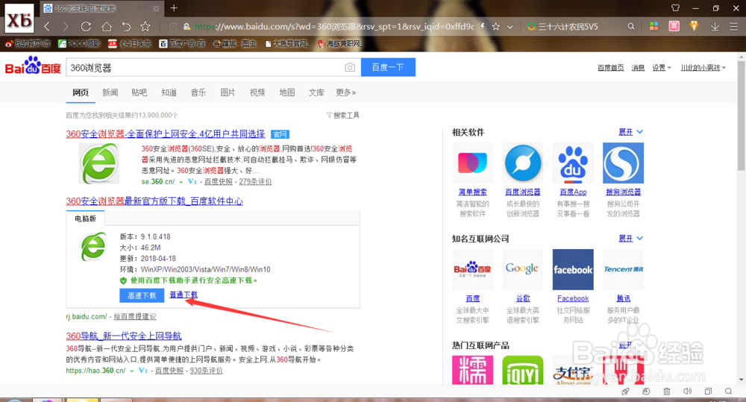This screenshot has height=402, width=746.
Task: Open the 搜索工具 filter
Action: tap(343, 115)
